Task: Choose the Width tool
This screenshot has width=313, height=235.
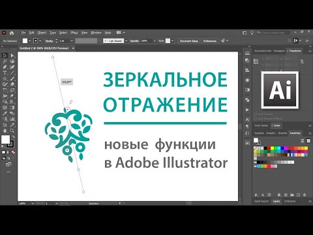Action: (x=5, y=96)
